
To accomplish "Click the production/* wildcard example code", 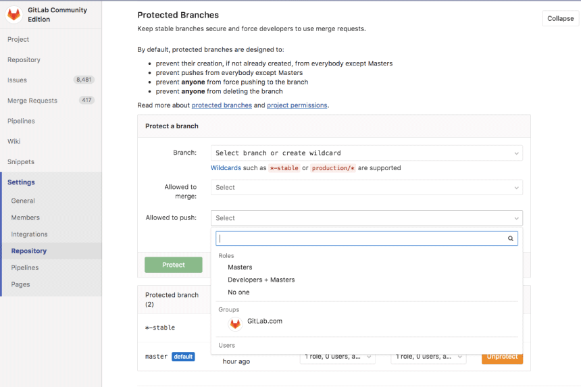I will [x=333, y=168].
